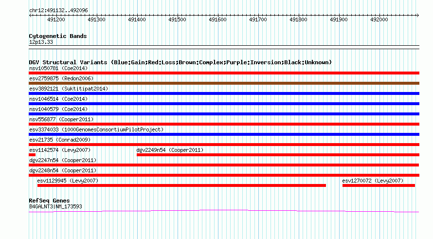Open the dgv2248n54 (Cooper2011) label
This screenshot has width=433, height=239.
tap(63, 170)
